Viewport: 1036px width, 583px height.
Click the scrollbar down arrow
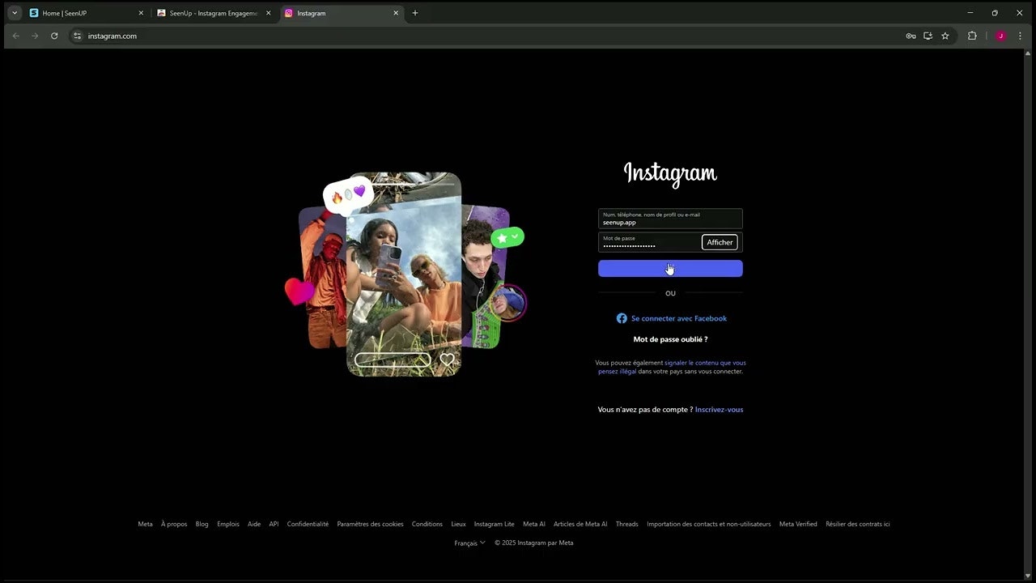pos(1028,575)
